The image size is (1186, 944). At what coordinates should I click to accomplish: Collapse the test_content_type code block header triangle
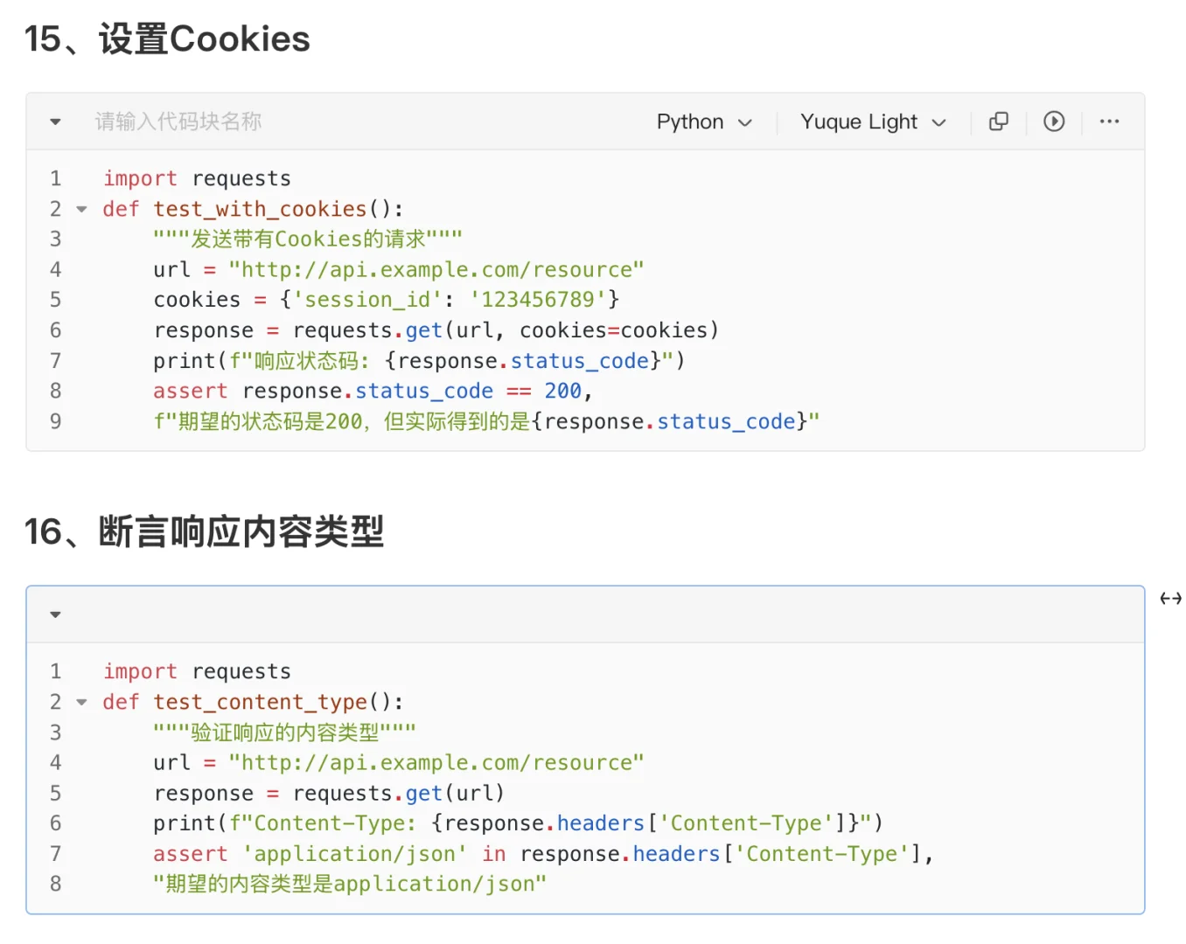point(55,614)
